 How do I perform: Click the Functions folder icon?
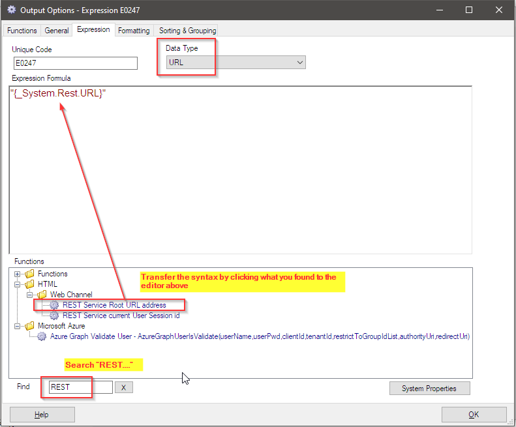pos(29,274)
